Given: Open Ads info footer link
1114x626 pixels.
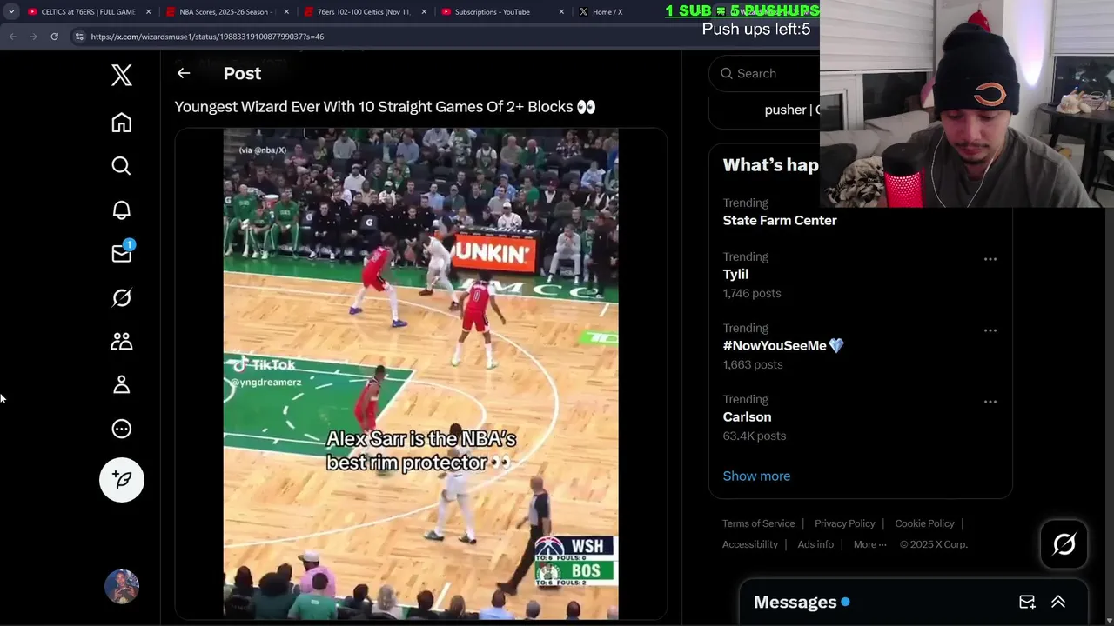Looking at the screenshot, I should pyautogui.click(x=815, y=544).
